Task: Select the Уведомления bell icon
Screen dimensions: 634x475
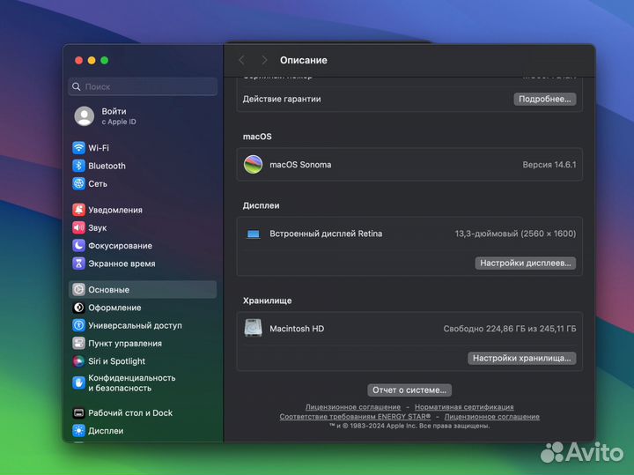Action: (78, 210)
